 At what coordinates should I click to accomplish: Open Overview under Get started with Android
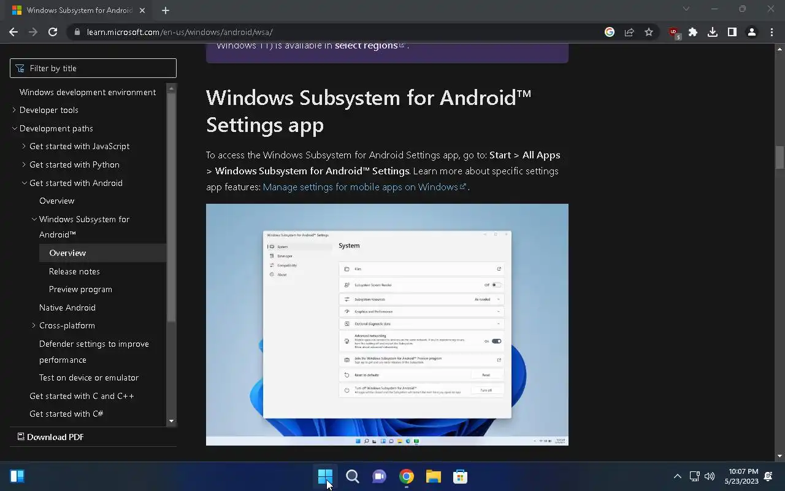point(56,201)
